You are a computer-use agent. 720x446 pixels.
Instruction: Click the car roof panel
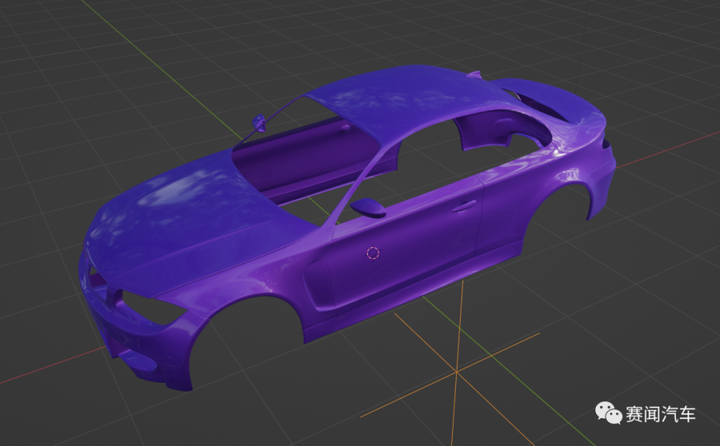(400, 100)
